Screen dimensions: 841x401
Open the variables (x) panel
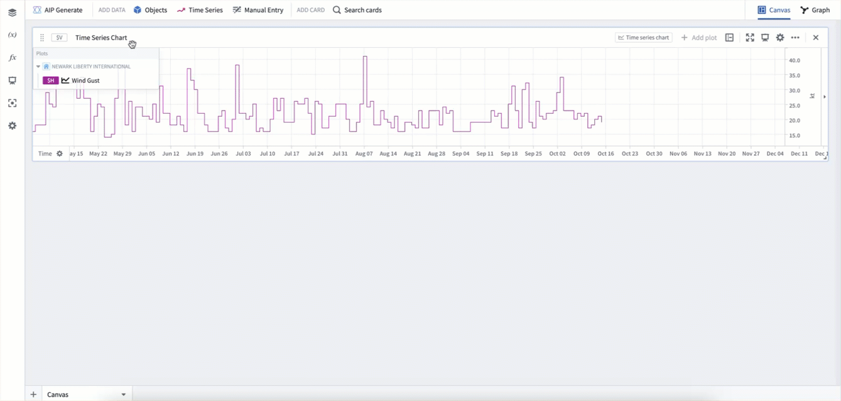point(12,35)
